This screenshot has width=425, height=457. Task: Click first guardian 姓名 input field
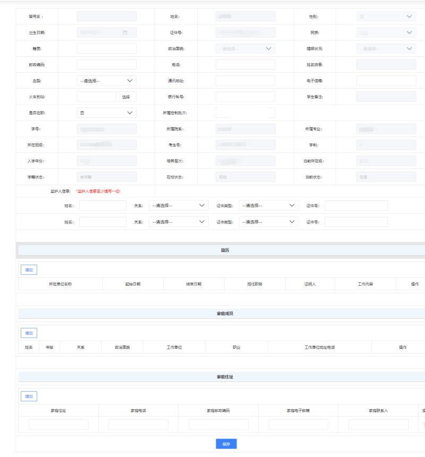[103, 206]
